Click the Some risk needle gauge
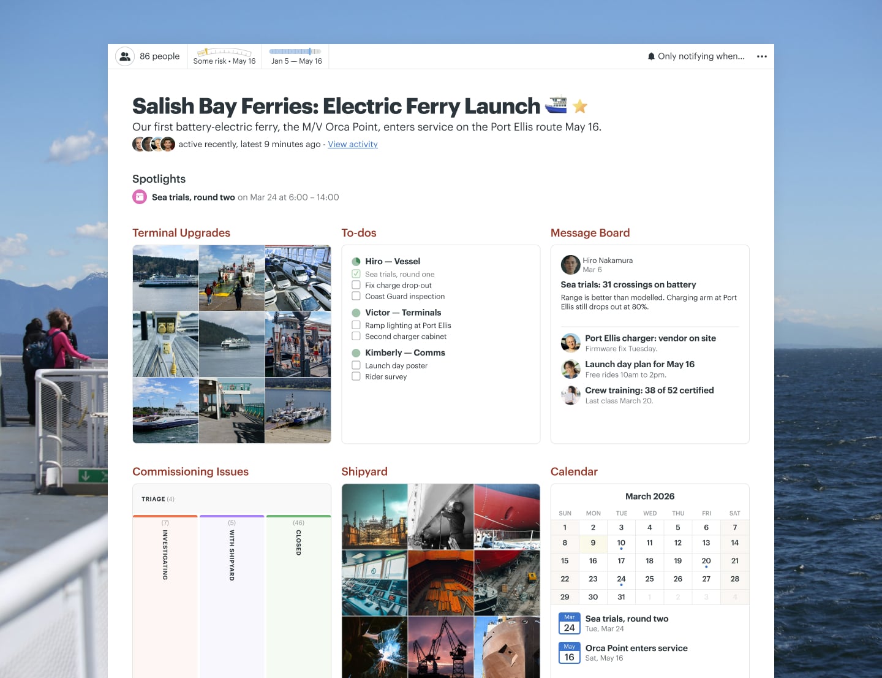 click(224, 52)
